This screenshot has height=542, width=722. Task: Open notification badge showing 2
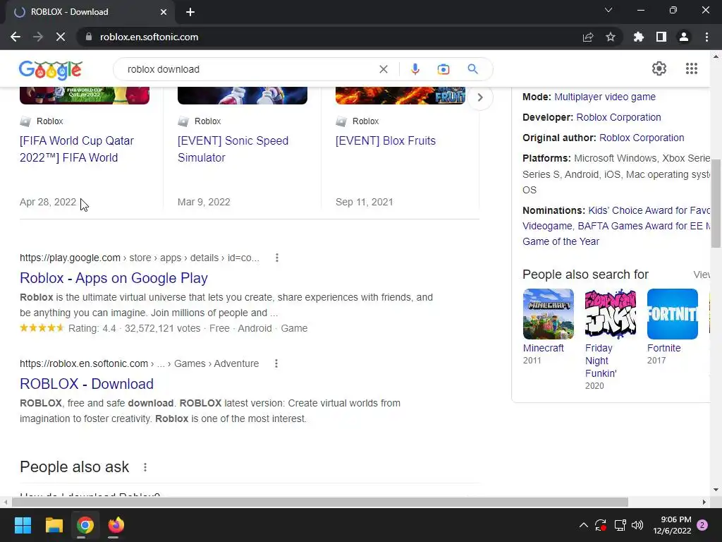coord(702,525)
